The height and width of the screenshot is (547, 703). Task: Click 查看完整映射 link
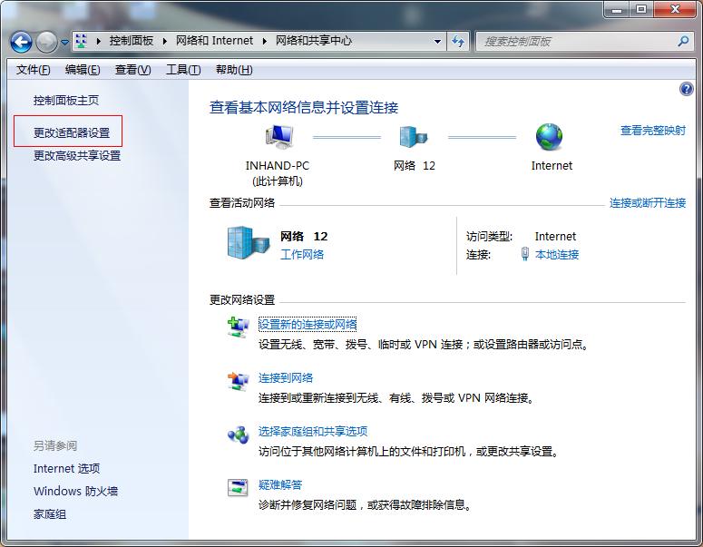point(652,131)
